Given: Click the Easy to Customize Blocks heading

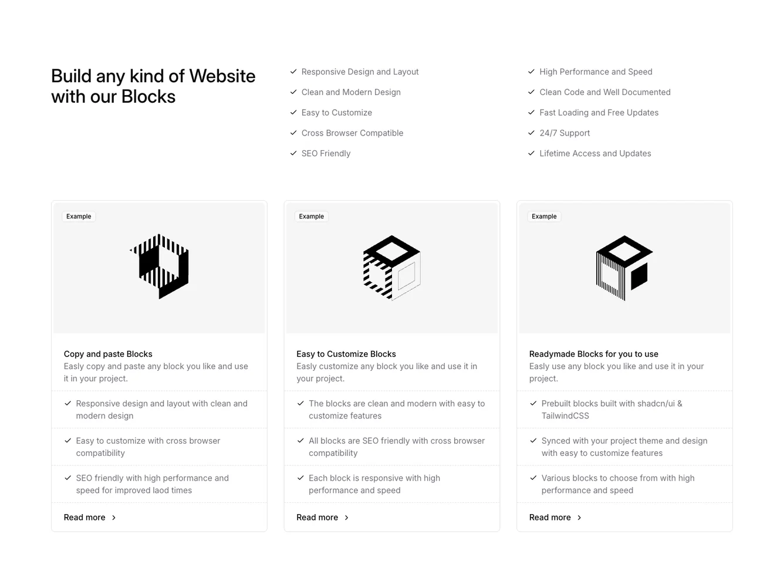Looking at the screenshot, I should pos(346,354).
